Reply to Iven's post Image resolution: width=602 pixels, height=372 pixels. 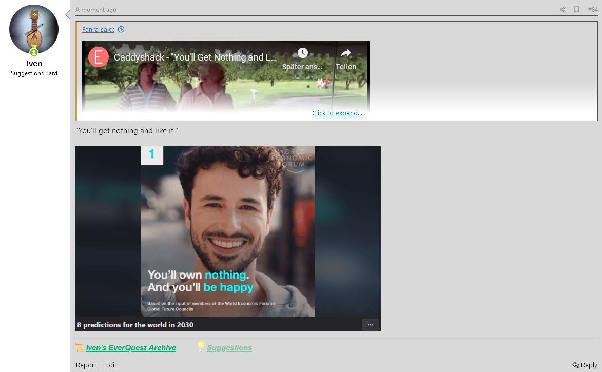point(585,365)
